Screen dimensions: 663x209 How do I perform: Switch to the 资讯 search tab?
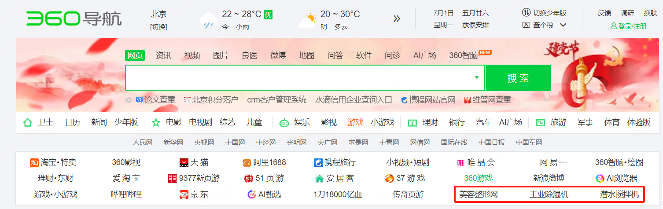pos(163,55)
